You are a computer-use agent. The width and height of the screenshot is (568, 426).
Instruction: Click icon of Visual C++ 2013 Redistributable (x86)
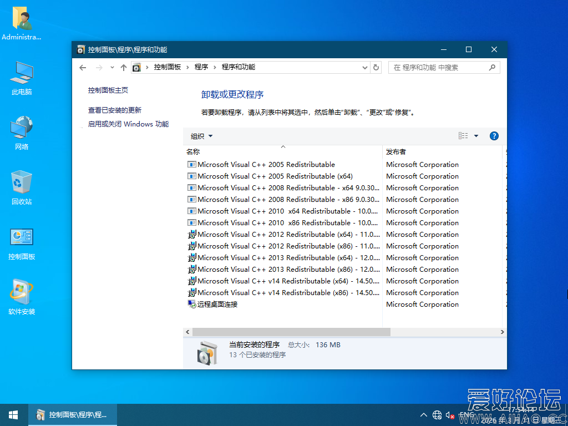[x=191, y=270]
